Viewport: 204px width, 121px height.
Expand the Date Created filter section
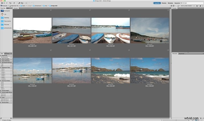point(6,59)
